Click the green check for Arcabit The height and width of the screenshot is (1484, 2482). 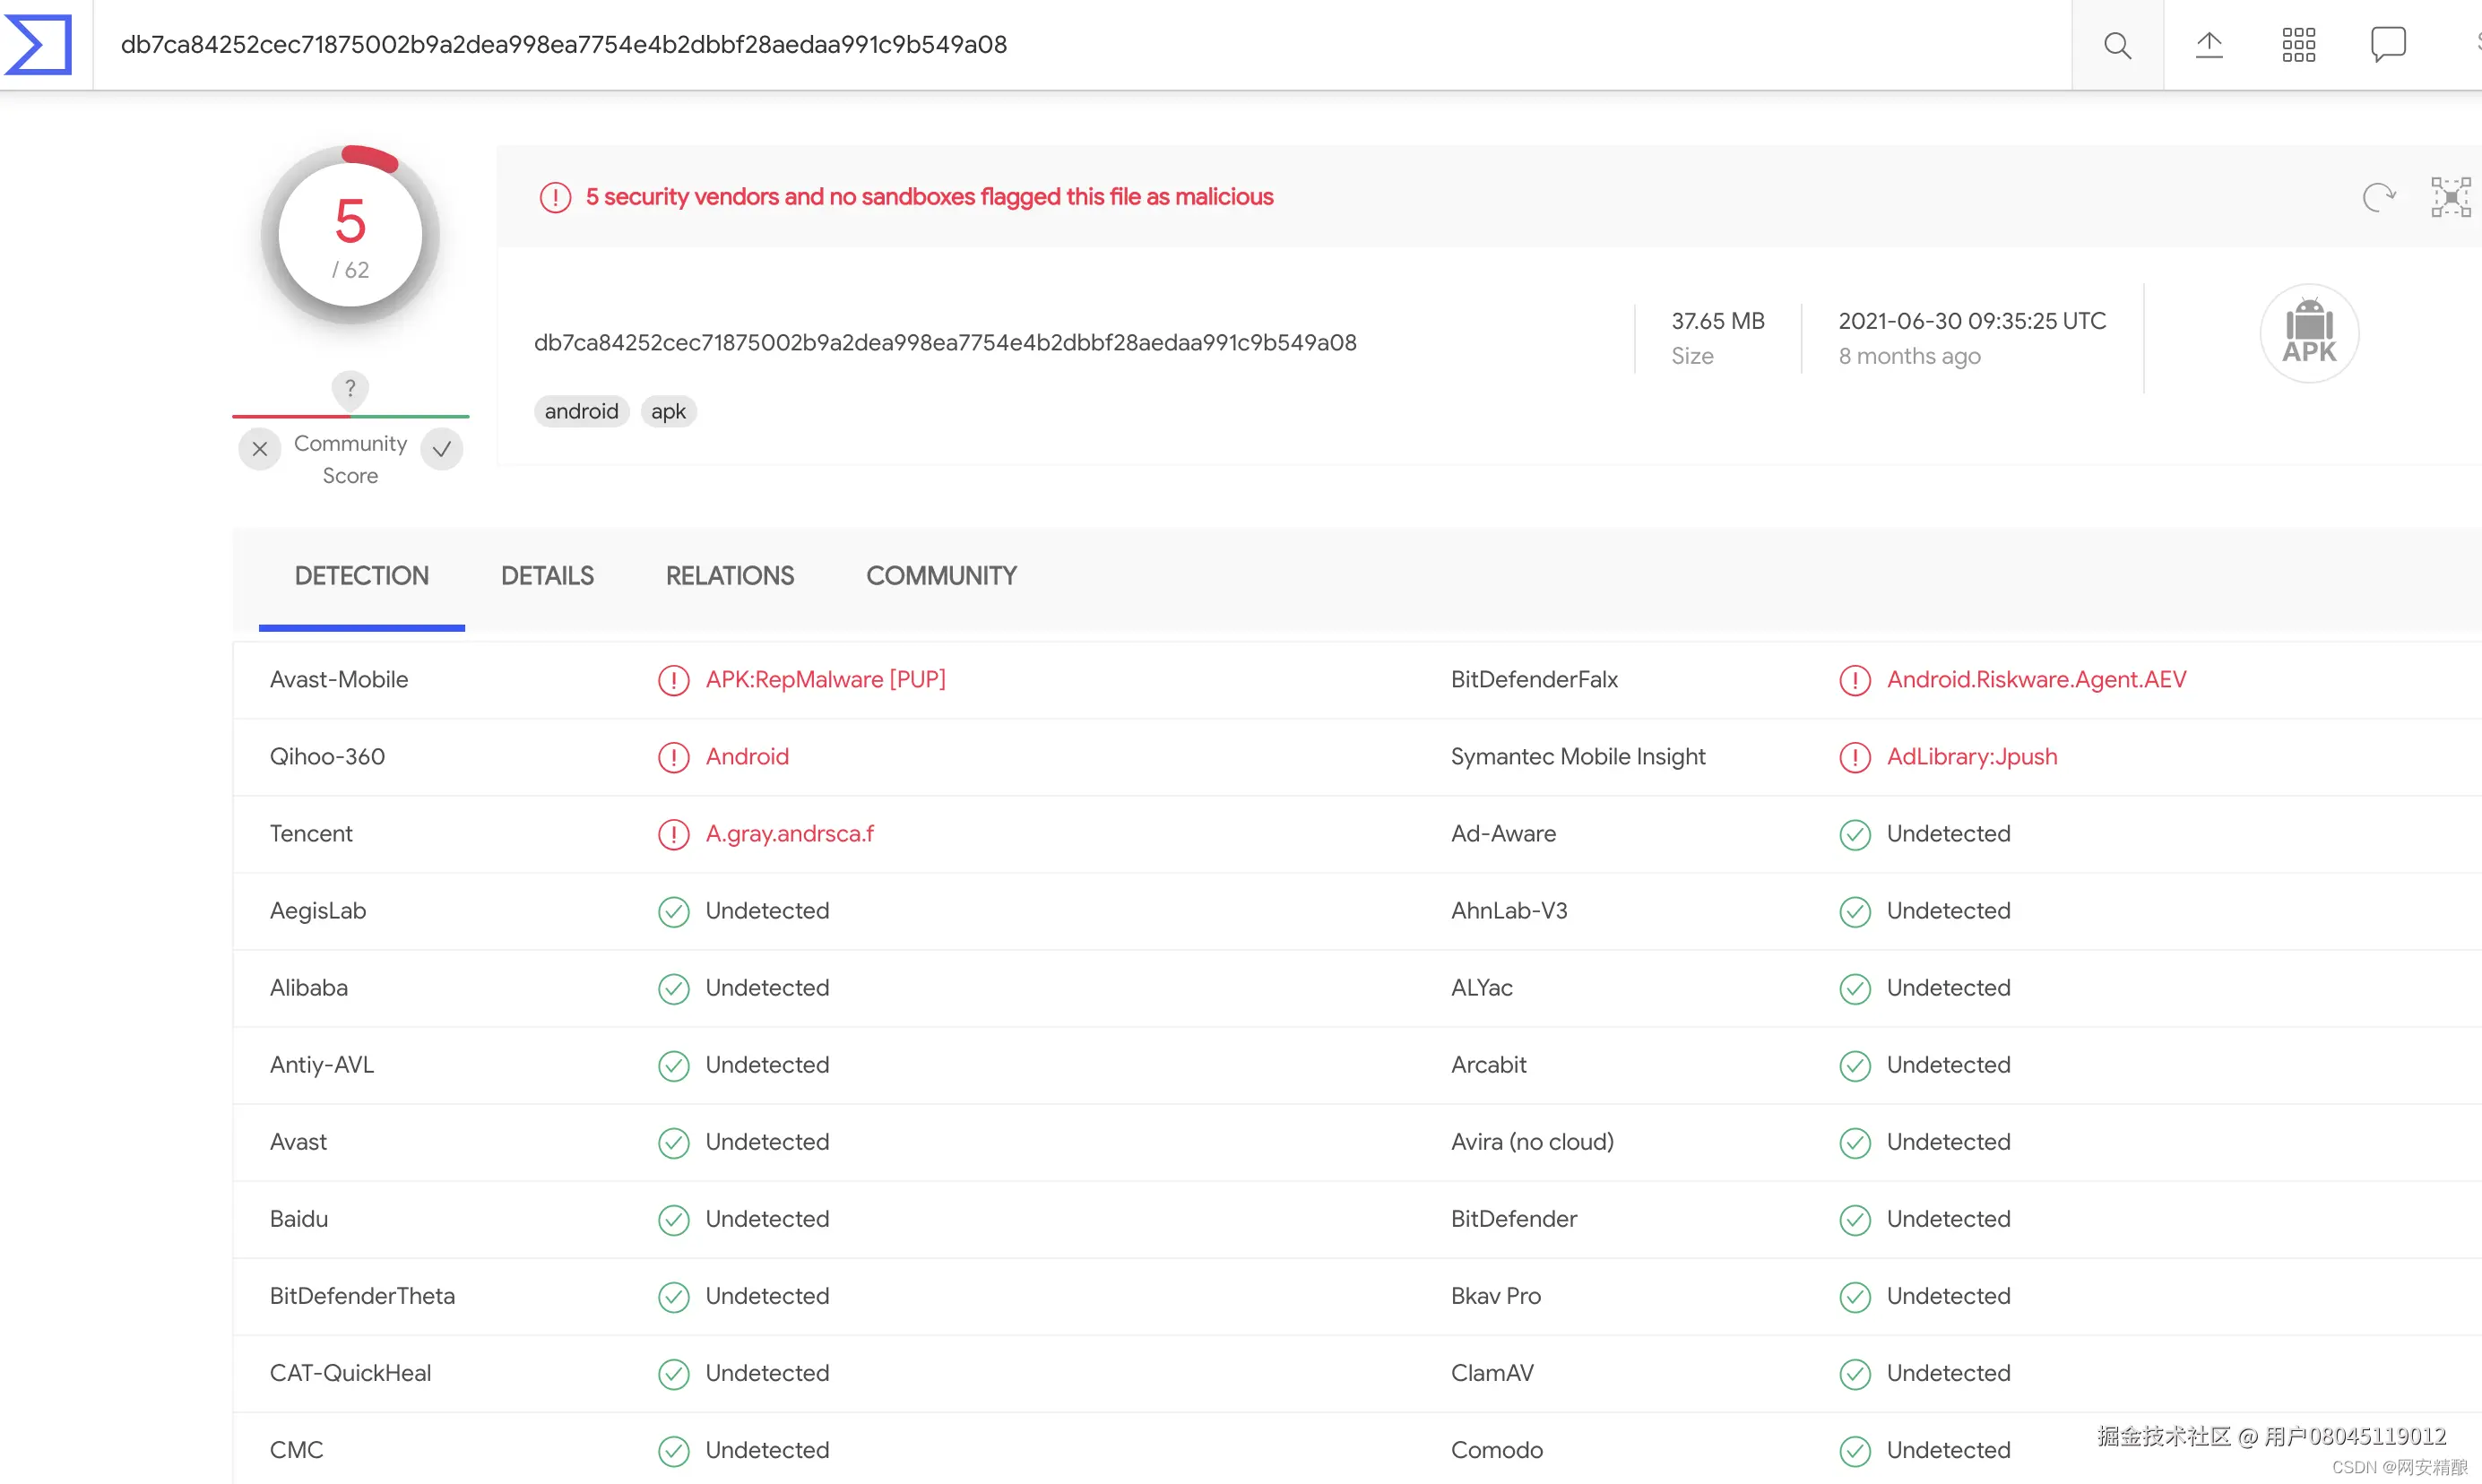pos(1855,1066)
